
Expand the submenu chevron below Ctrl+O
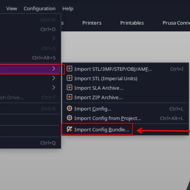tap(54, 38)
